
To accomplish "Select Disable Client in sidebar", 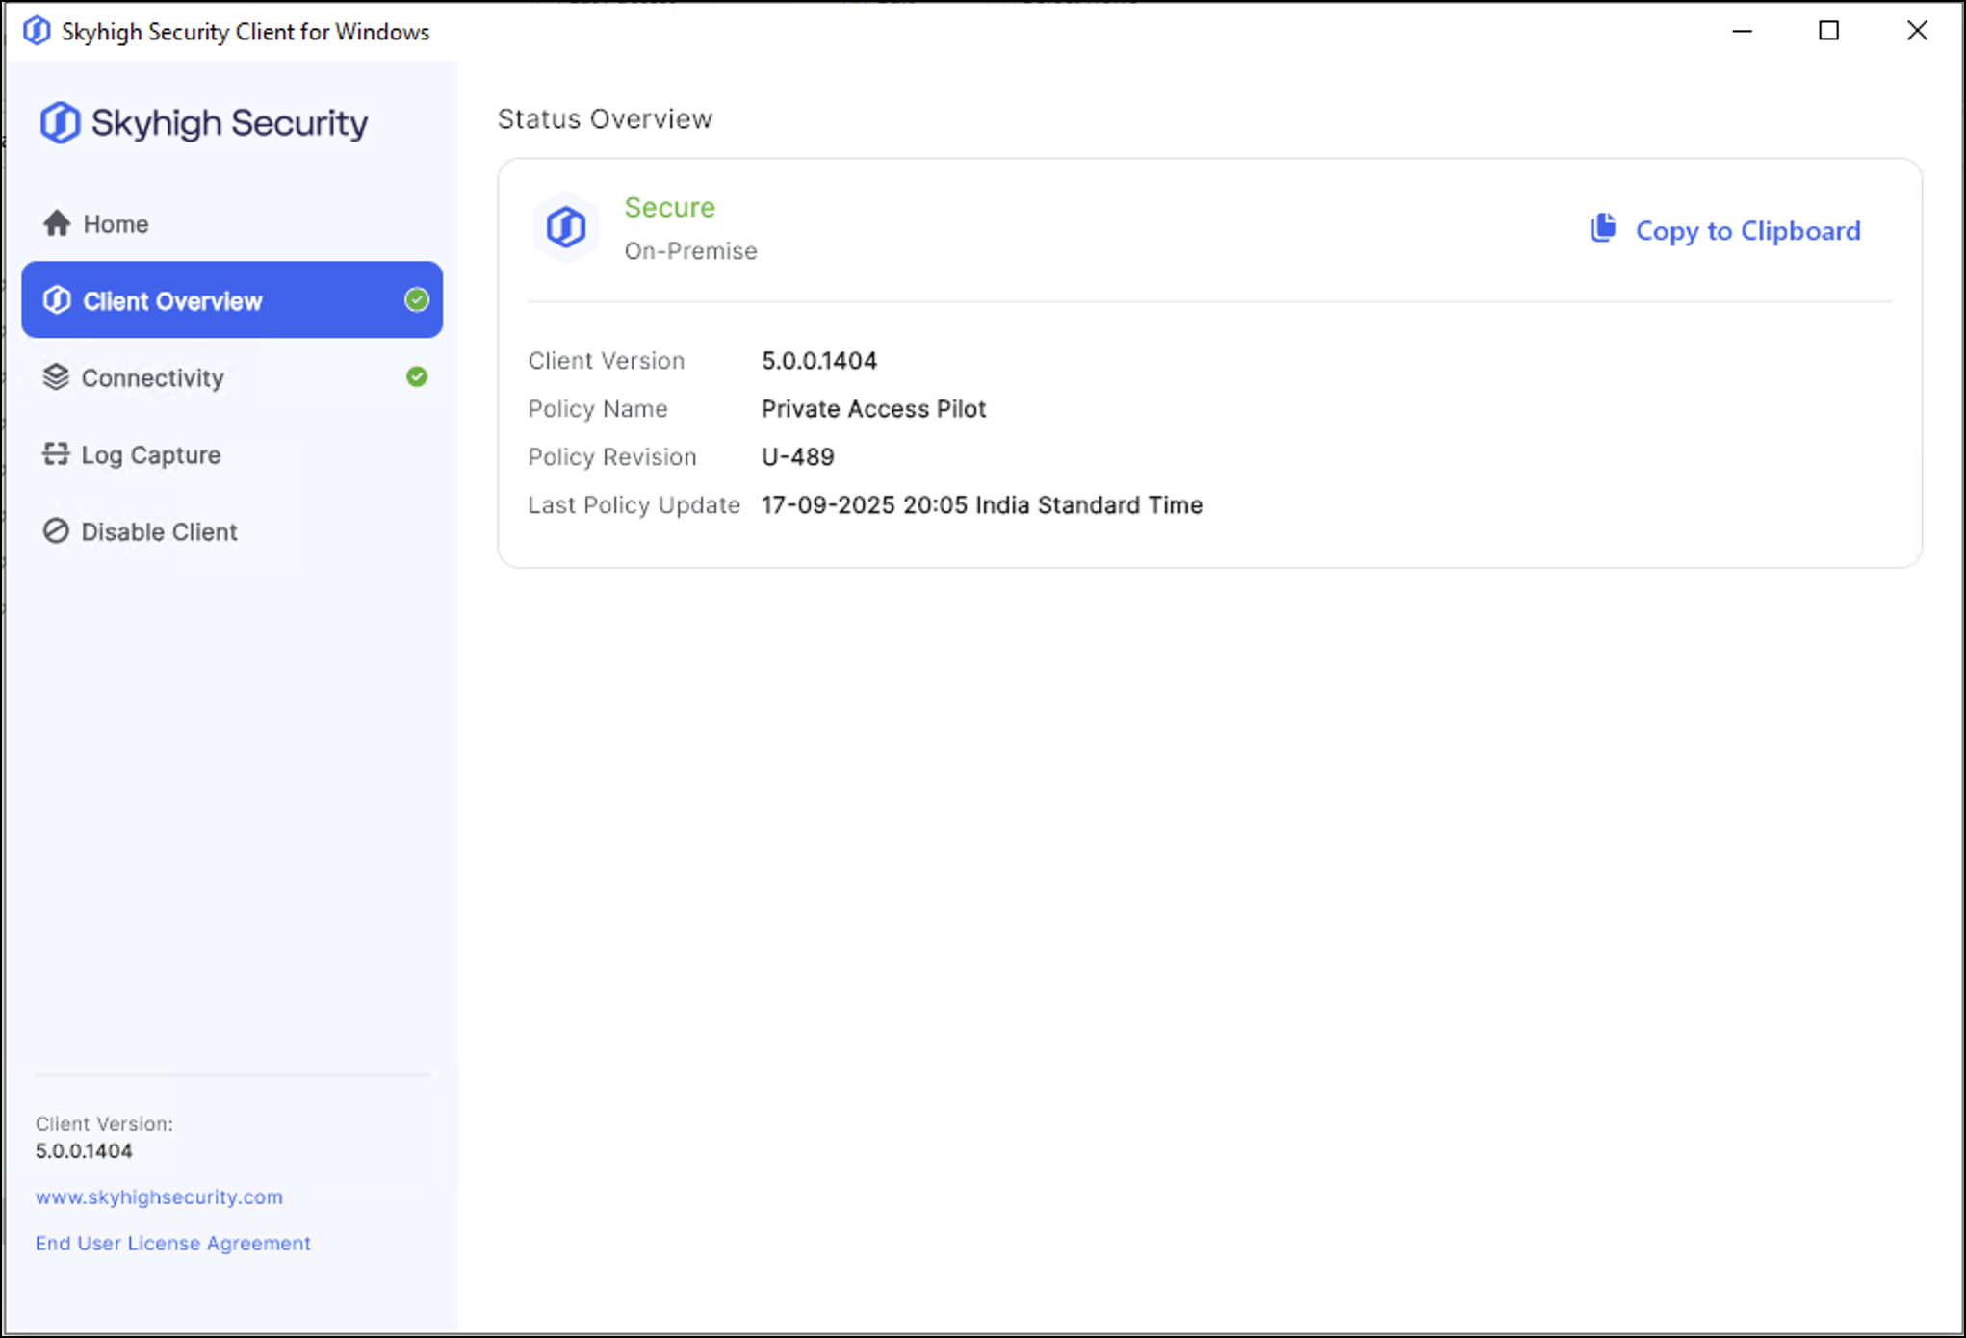I will coord(159,532).
